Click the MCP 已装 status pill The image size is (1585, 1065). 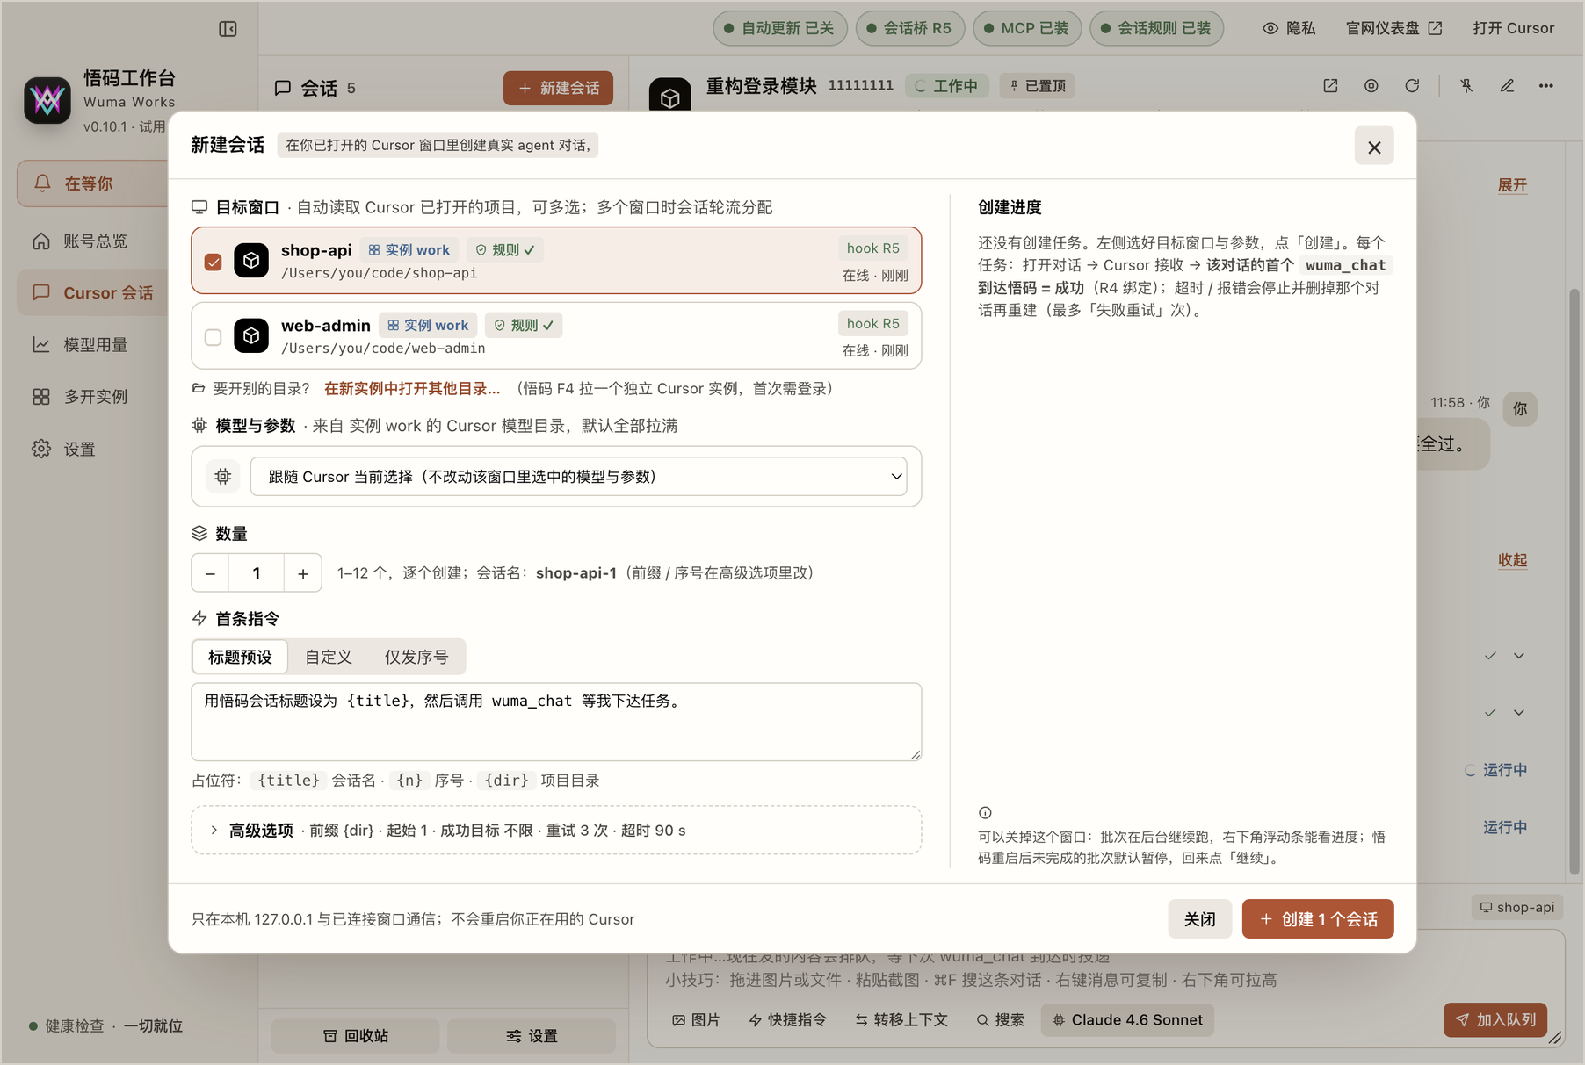1026,28
